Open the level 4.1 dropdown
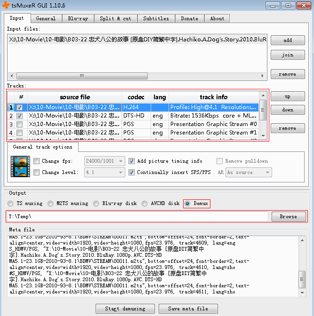 105,172
